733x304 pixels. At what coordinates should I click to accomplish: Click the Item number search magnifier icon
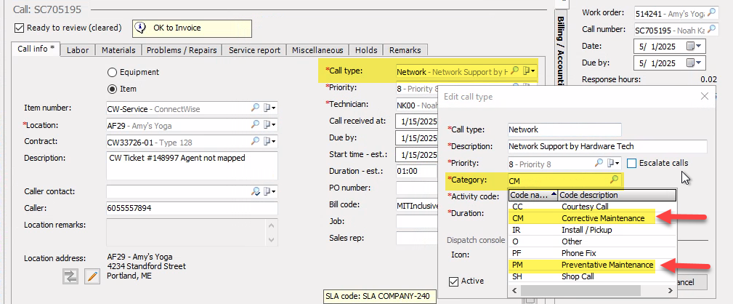point(255,108)
